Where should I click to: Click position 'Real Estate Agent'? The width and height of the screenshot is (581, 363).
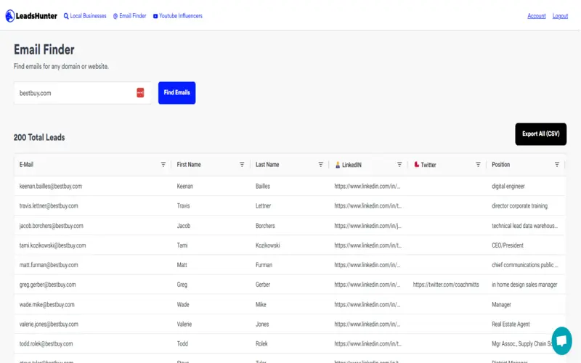(511, 324)
